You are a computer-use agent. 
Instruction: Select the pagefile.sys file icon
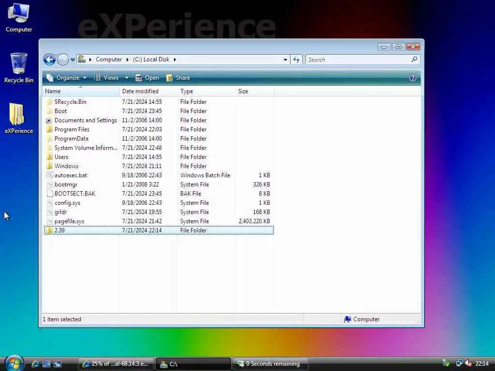49,221
